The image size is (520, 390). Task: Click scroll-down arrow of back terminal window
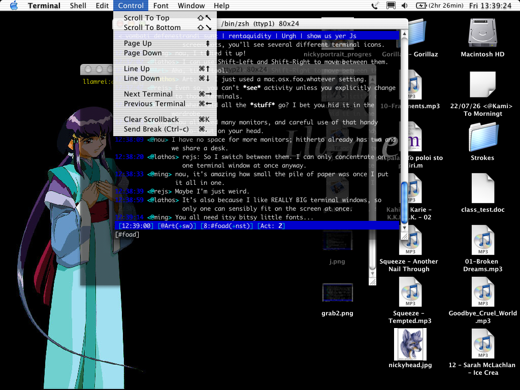[372, 274]
